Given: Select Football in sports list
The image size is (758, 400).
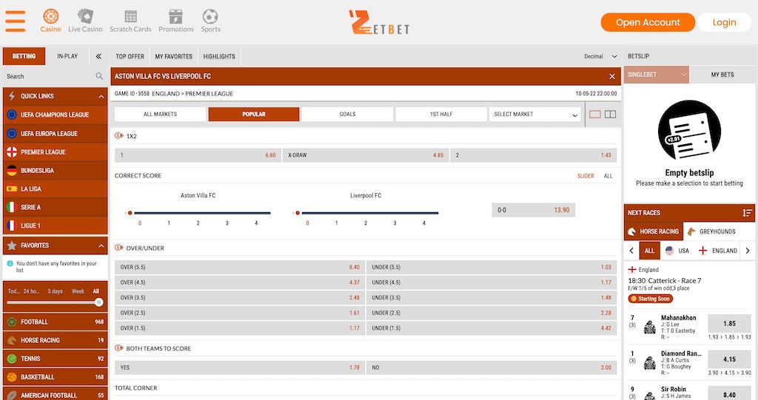Looking at the screenshot, I should pos(55,321).
